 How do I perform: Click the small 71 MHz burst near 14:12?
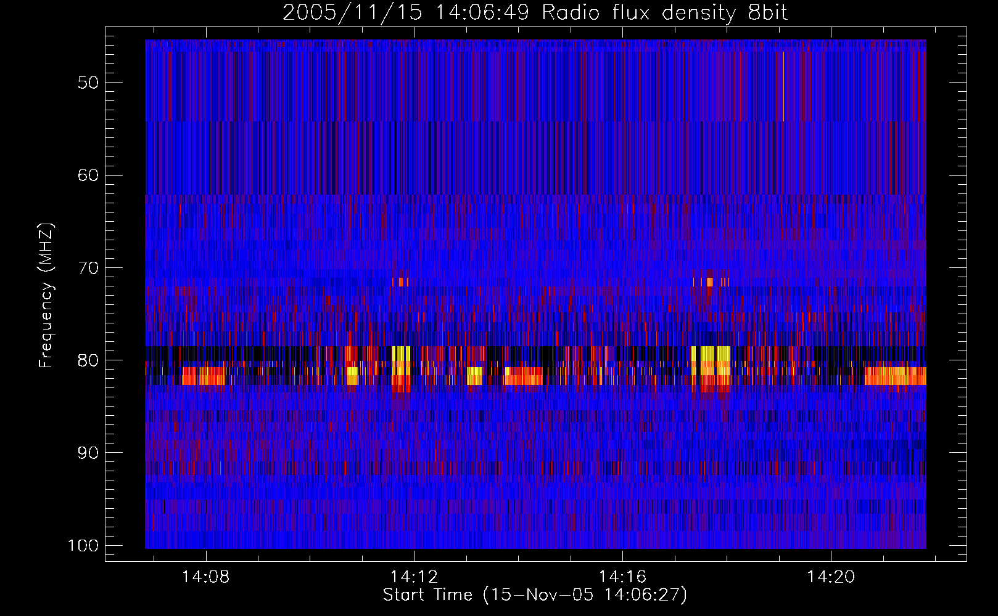400,282
